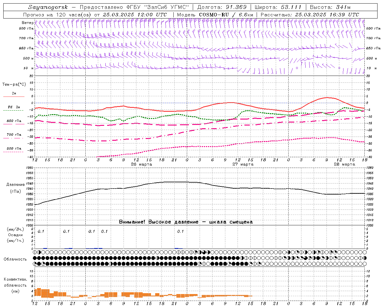Select the "(мм/1ч.)" precipitation unit label

pos(16,241)
